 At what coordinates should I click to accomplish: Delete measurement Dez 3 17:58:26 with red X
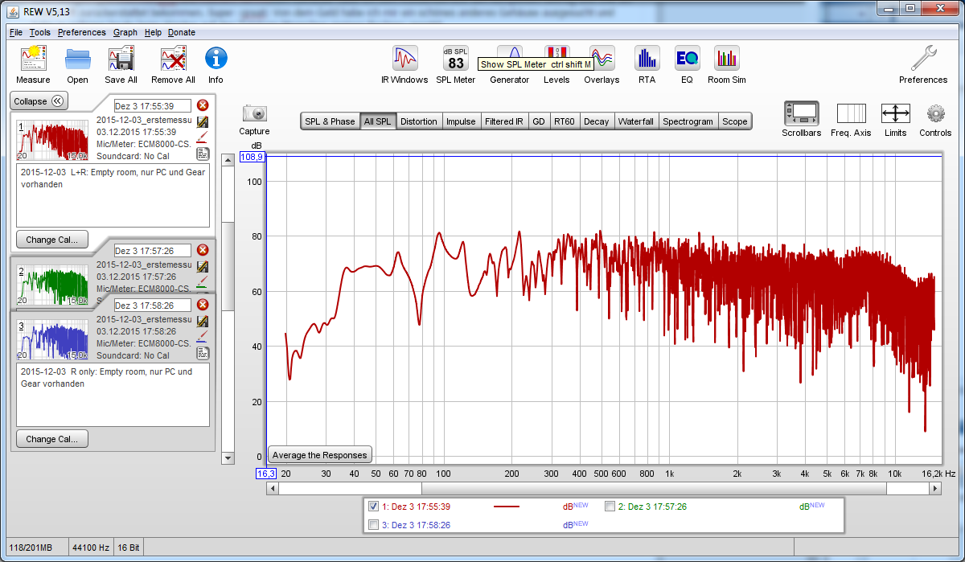203,305
